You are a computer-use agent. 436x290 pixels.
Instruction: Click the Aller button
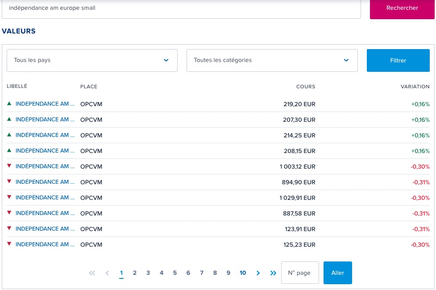337,273
